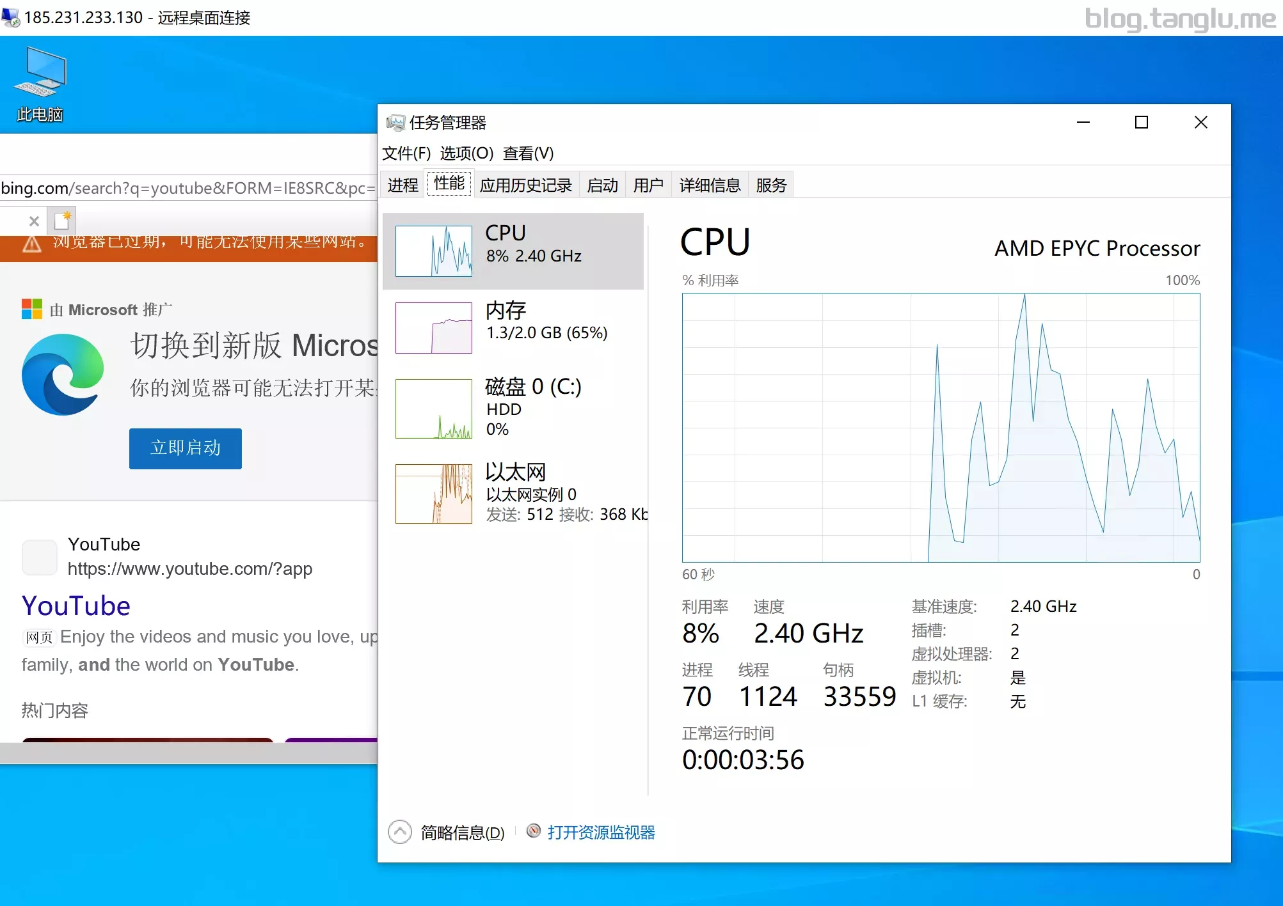The height and width of the screenshot is (906, 1283).
Task: Open the 此电脑 desktop icon
Action: pos(40,84)
